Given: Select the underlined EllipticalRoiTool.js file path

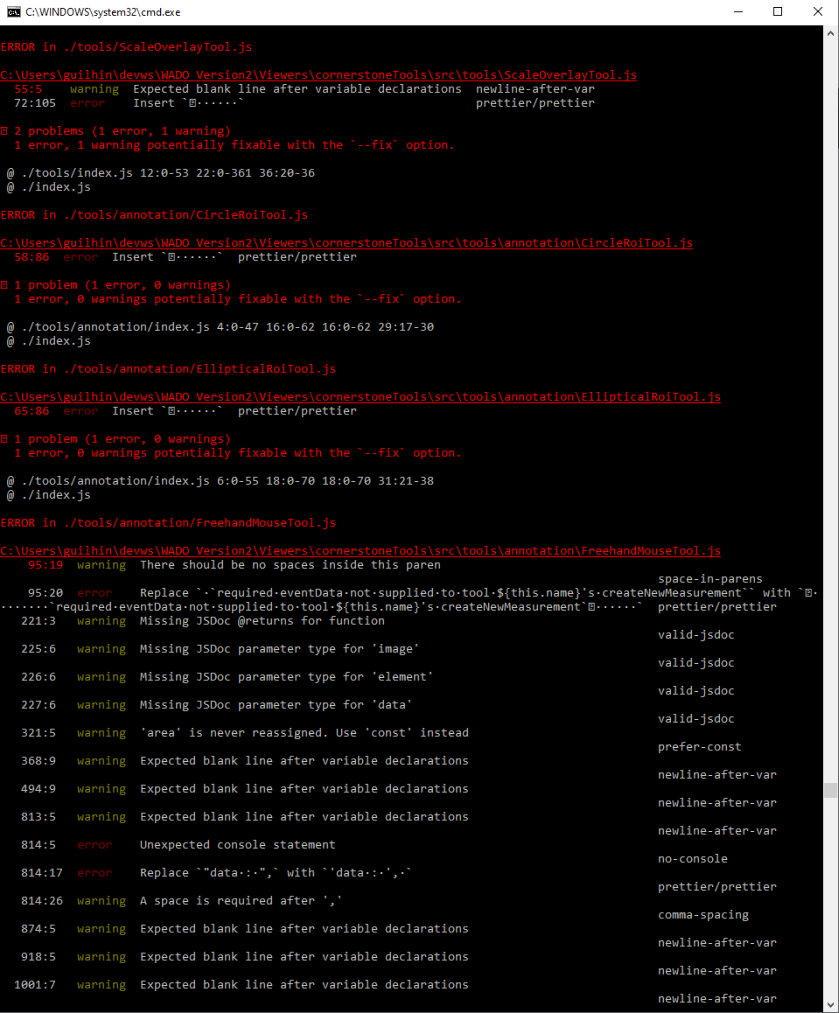Looking at the screenshot, I should pyautogui.click(x=362, y=396).
